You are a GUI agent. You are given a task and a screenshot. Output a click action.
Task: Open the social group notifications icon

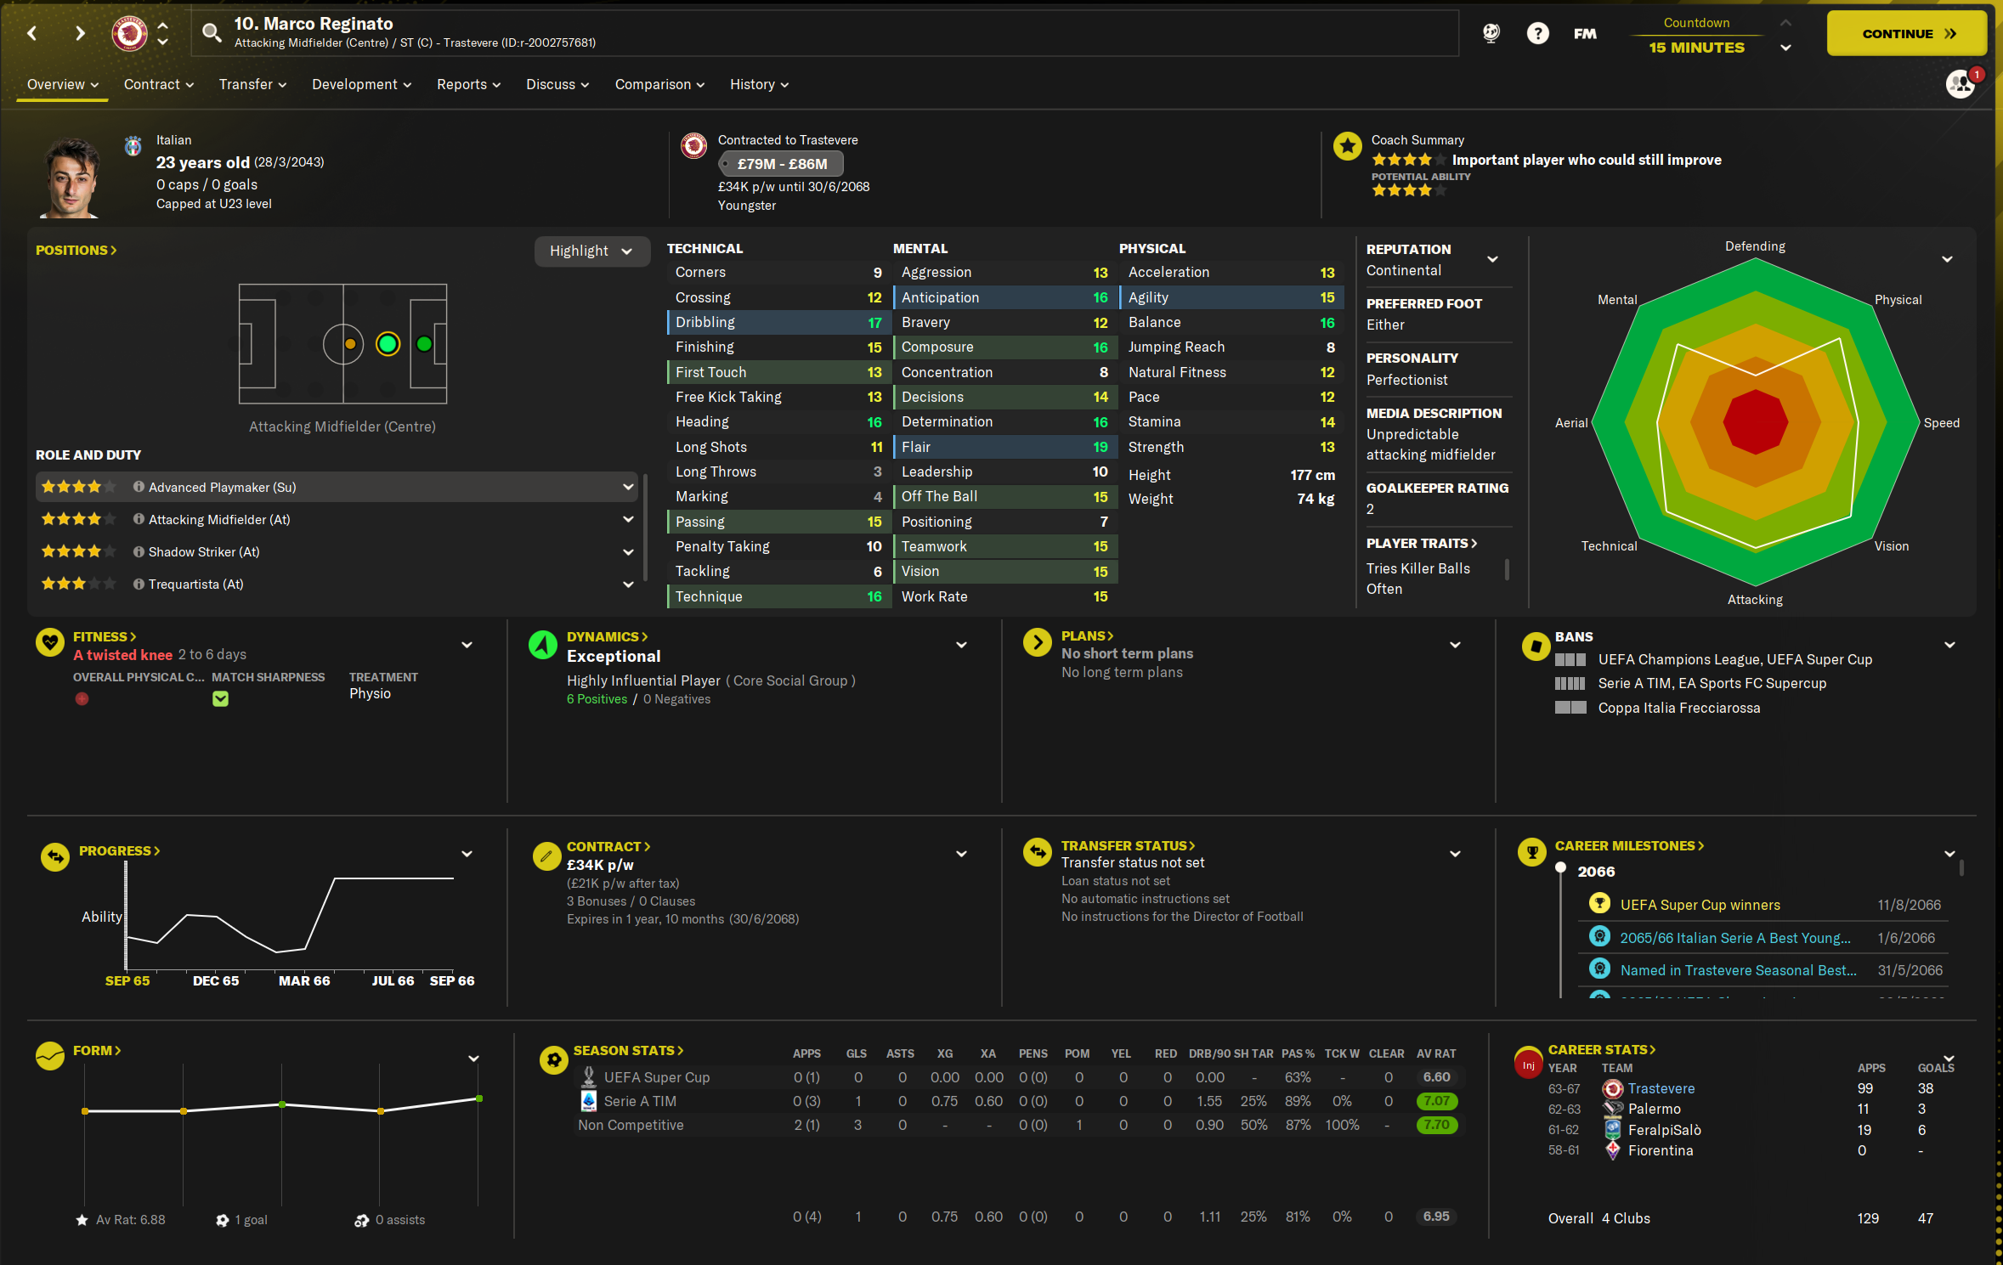(x=1961, y=84)
